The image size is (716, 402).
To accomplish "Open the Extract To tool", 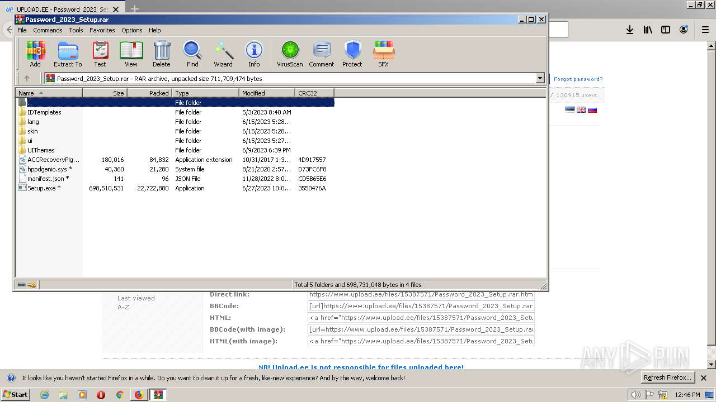I will point(68,54).
